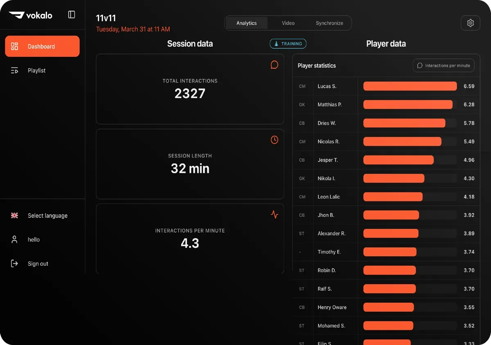Image resolution: width=491 pixels, height=345 pixels.
Task: Click the Player data heading
Action: [386, 44]
